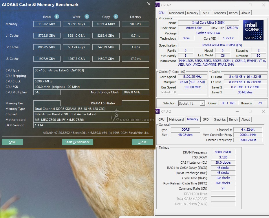269x218 pixels.
Task: Click Motherboard field MSI MEG Z890 UNIFY-X
Action: (x=91, y=120)
